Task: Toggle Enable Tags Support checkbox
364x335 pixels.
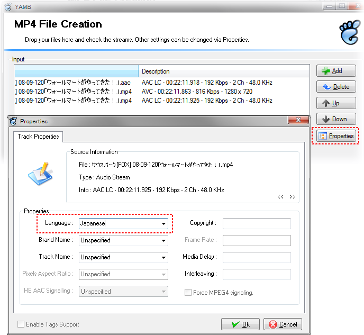Action: (x=21, y=324)
